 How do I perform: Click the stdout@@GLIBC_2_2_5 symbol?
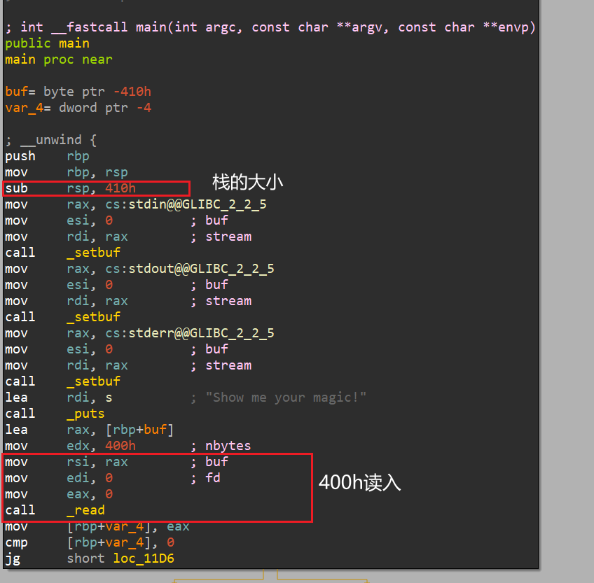[x=201, y=269]
